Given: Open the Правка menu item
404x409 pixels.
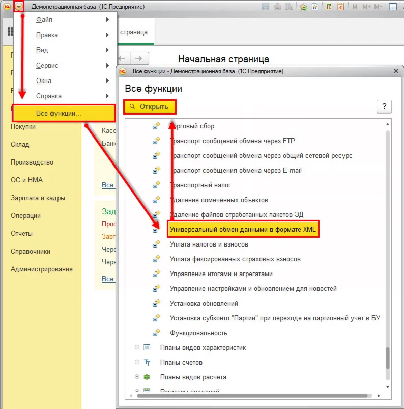Looking at the screenshot, I should point(65,35).
